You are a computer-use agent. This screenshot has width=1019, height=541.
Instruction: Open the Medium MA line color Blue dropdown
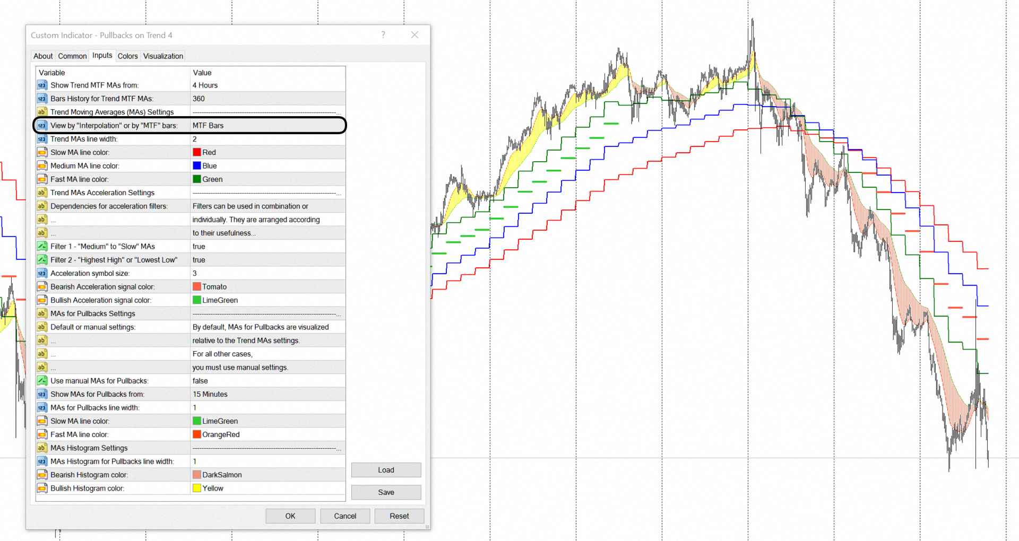point(267,166)
